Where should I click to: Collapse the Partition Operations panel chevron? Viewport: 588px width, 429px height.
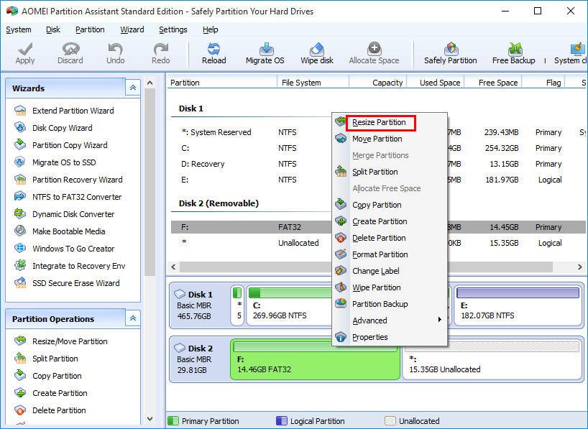[133, 318]
